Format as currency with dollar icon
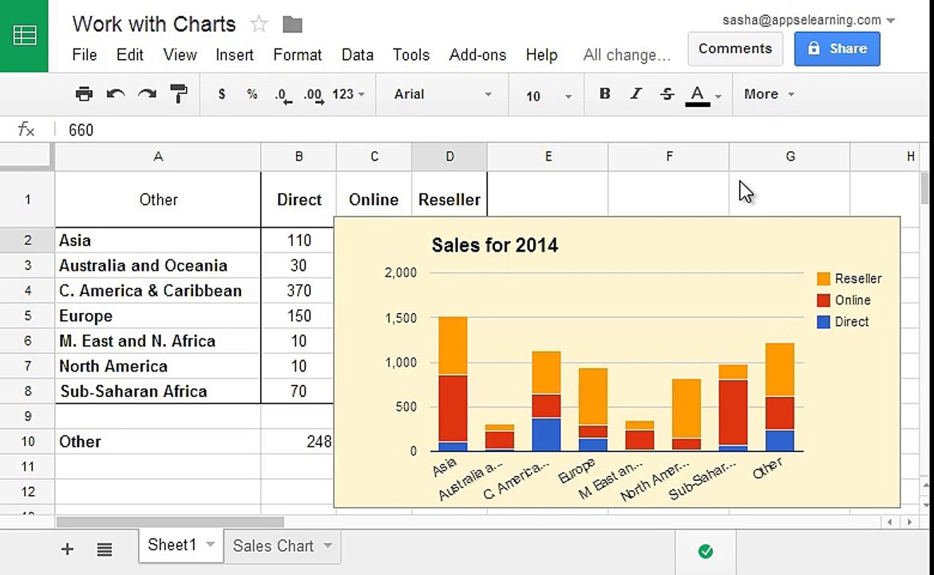This screenshot has width=934, height=575. 222,94
